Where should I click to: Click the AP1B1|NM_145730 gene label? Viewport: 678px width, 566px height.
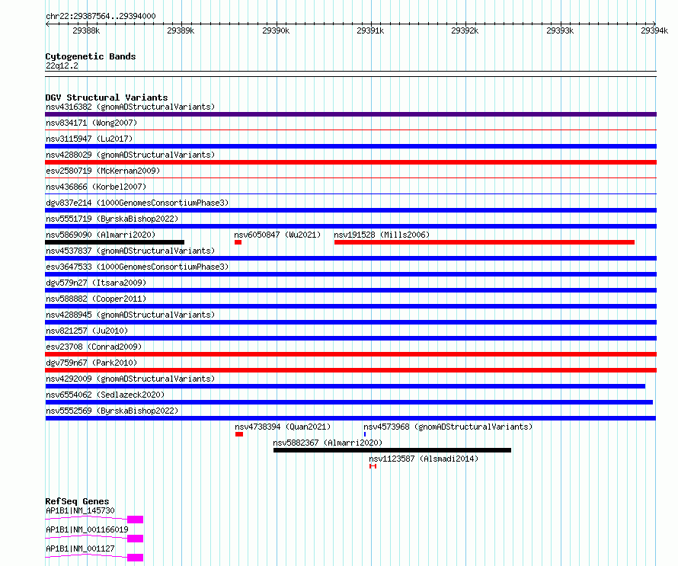point(80,510)
